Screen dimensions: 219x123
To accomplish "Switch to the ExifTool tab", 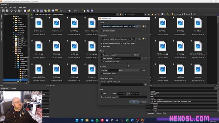I will 13,88.
